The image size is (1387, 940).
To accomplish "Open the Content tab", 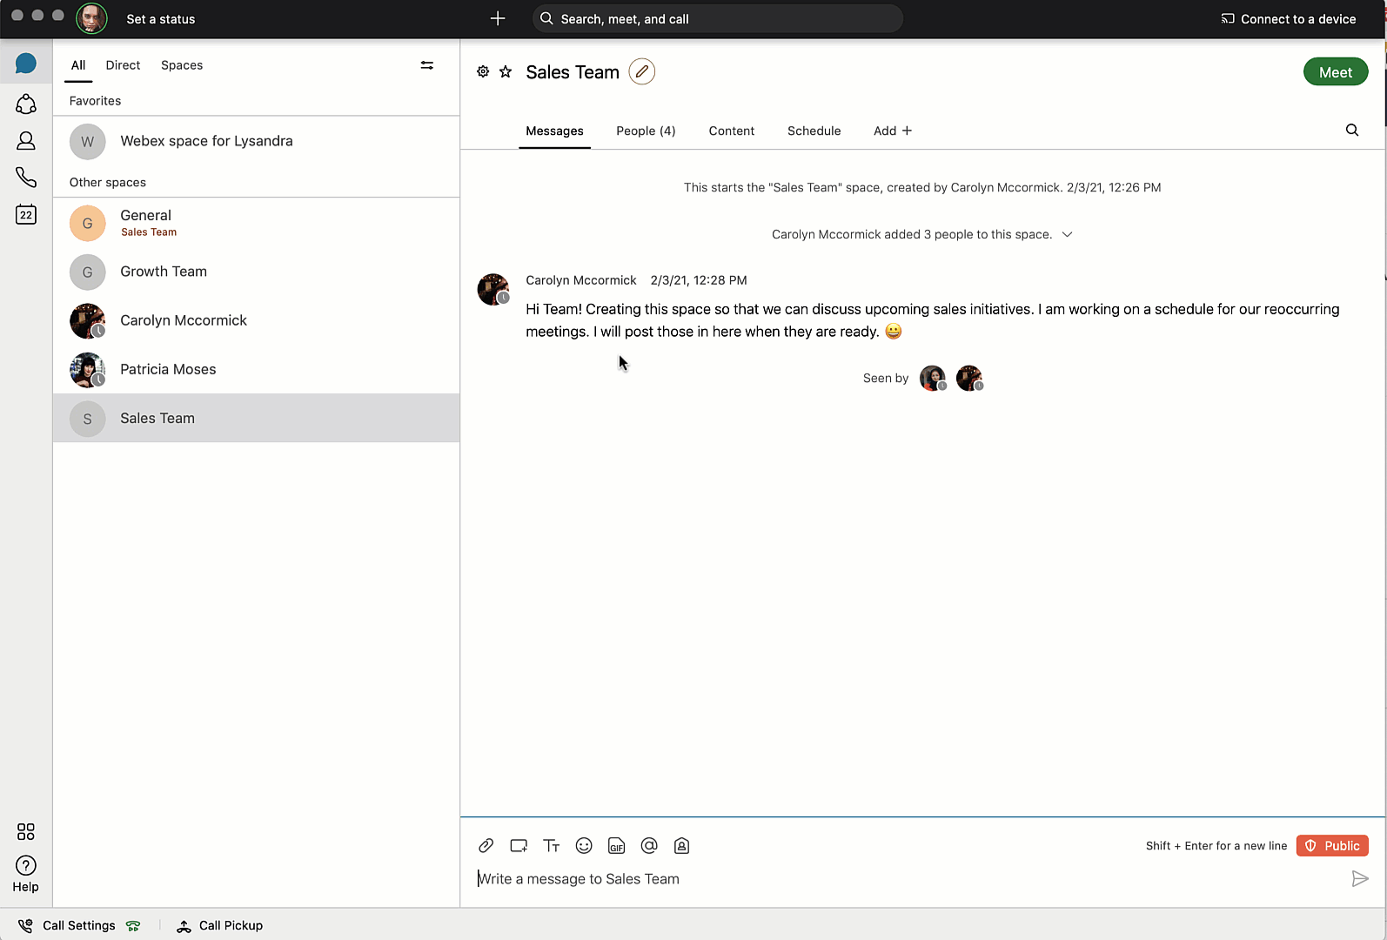I will (732, 131).
